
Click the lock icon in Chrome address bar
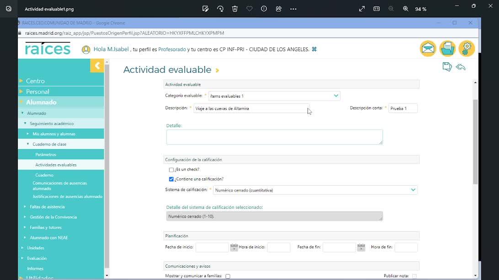point(20,33)
